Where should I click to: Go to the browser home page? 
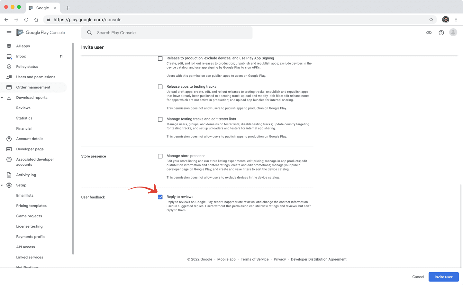pyautogui.click(x=36, y=20)
